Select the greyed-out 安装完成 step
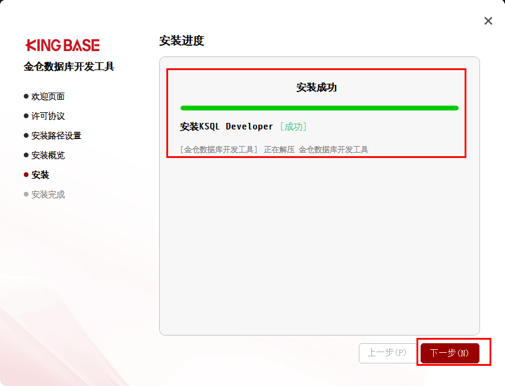Screen dimensions: 505x386 tap(48, 194)
